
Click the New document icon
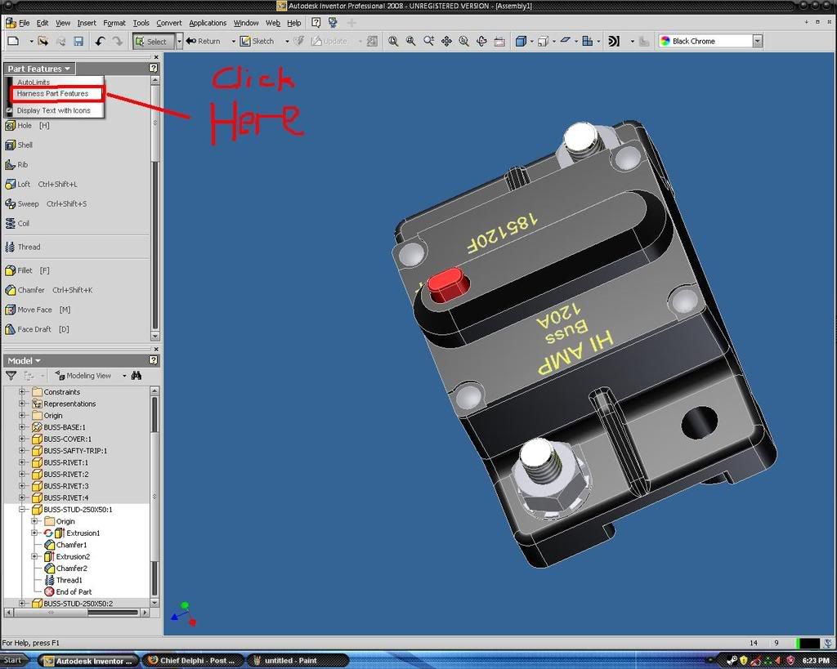point(13,41)
